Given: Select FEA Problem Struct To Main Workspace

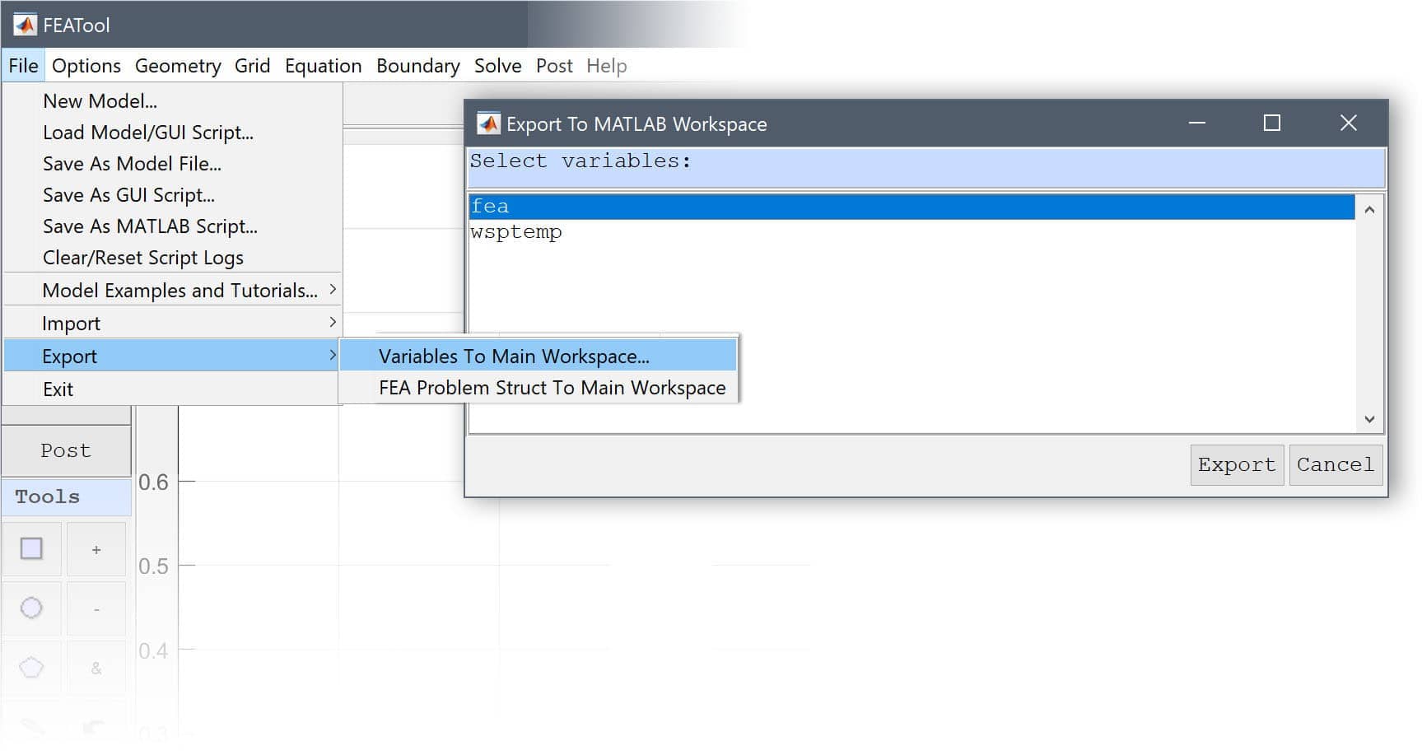Looking at the screenshot, I should [538, 388].
